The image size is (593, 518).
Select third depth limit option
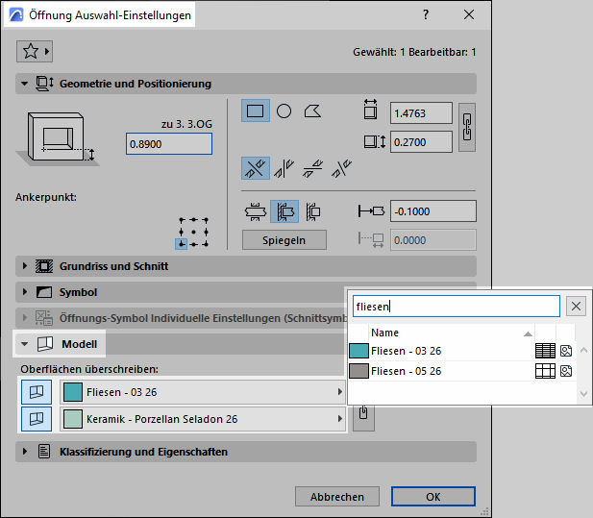(x=313, y=211)
